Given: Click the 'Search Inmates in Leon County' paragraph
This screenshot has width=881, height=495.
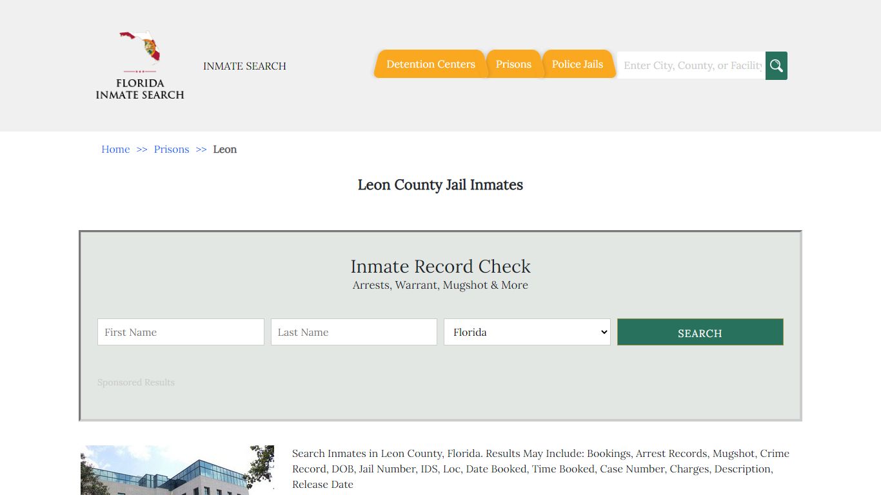Looking at the screenshot, I should click(x=540, y=469).
